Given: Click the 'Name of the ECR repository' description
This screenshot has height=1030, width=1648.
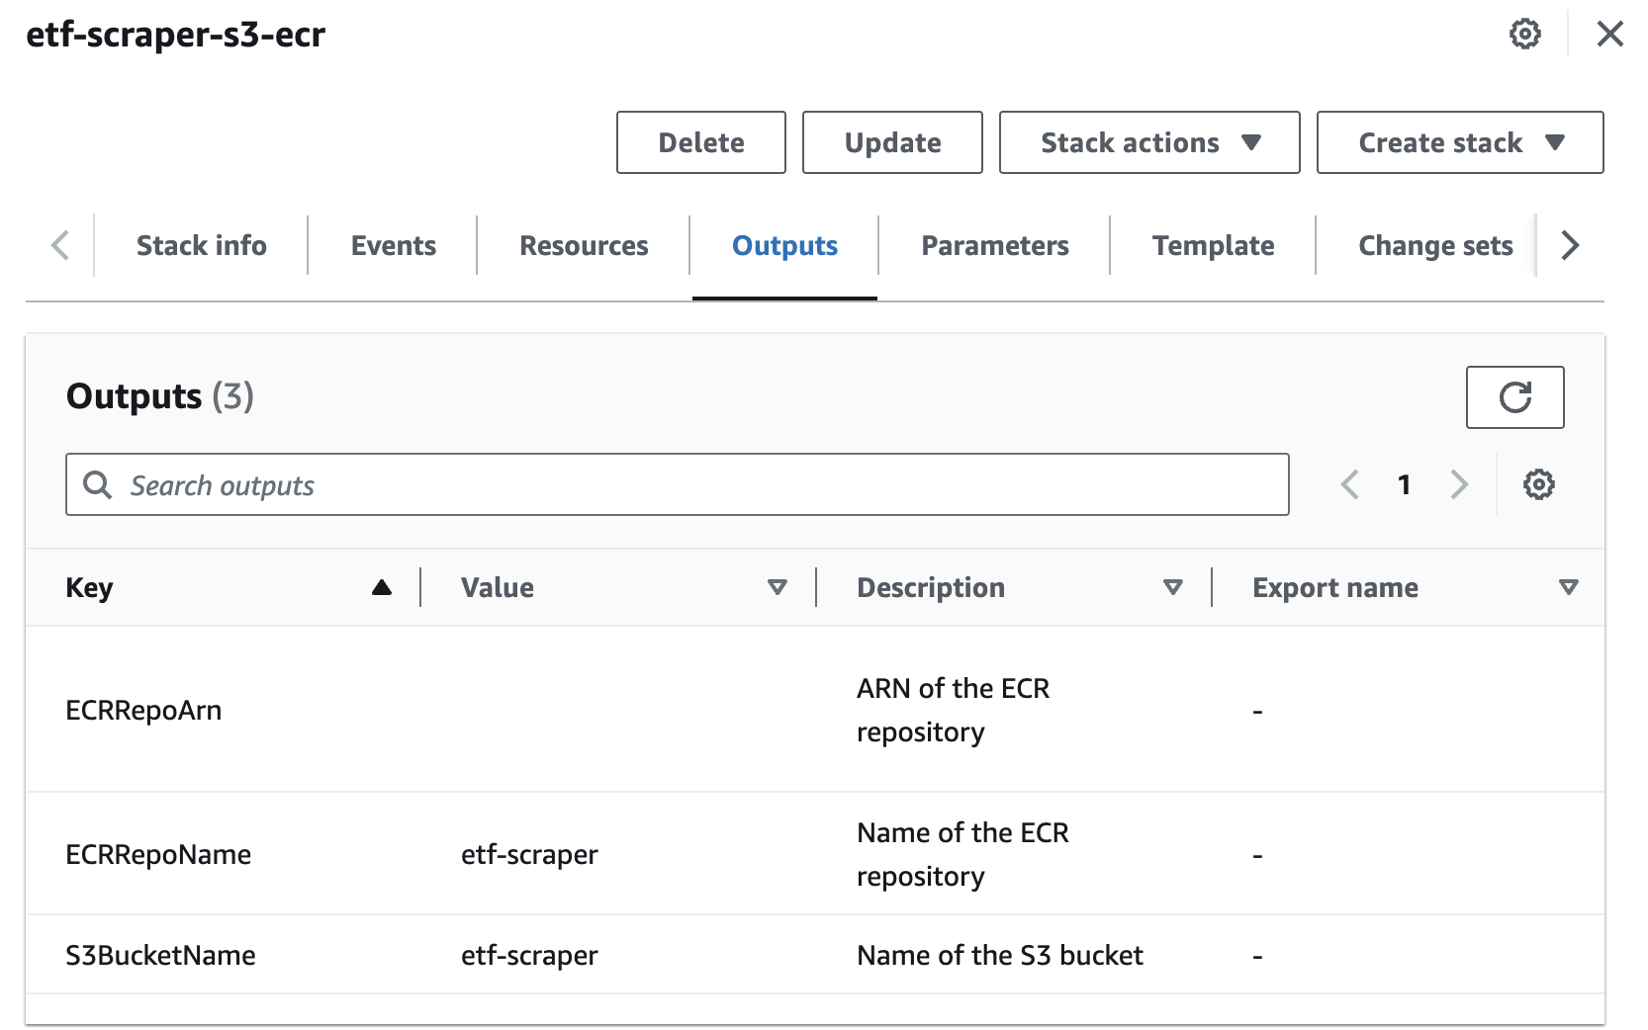Looking at the screenshot, I should (962, 855).
